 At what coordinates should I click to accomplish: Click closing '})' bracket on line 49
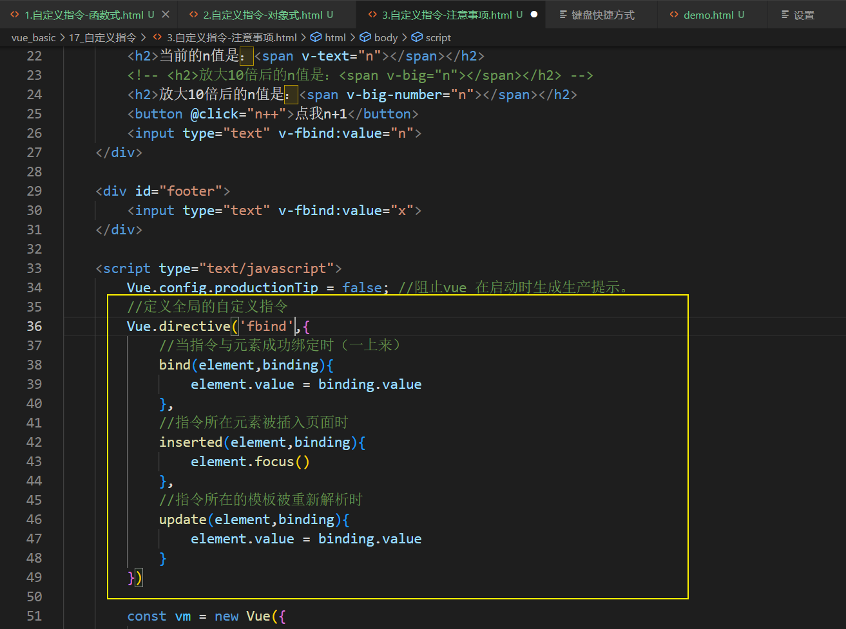coord(135,577)
